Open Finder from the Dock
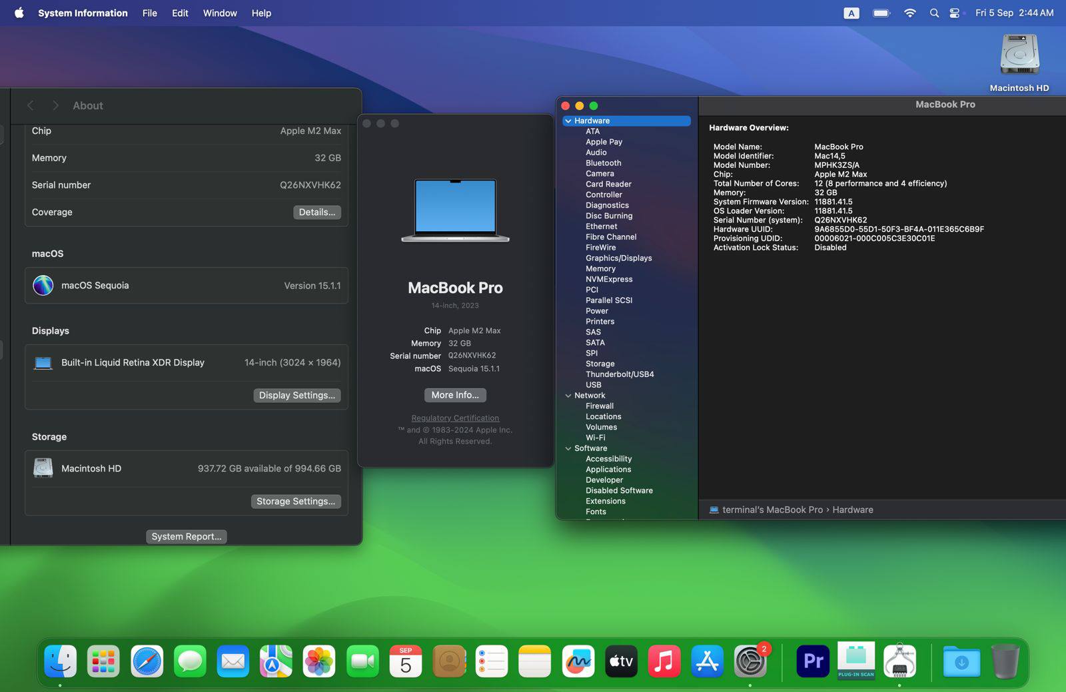Image resolution: width=1066 pixels, height=692 pixels. (x=61, y=661)
